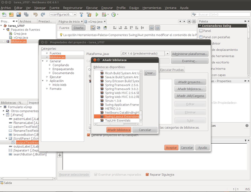Open the Herramientas menu
This screenshot has height=192, width=251.
[152, 8]
